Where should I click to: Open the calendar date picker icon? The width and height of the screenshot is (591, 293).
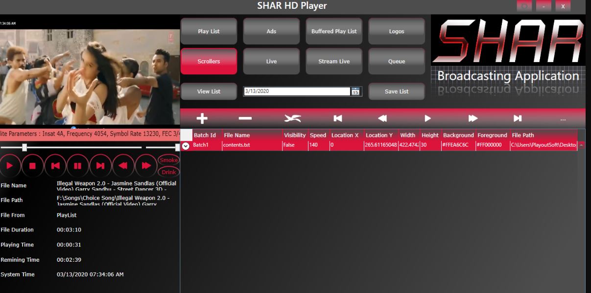355,91
